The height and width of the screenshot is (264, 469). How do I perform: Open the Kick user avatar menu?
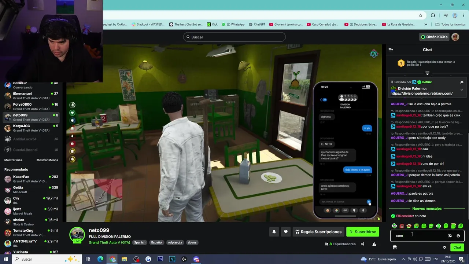pyautogui.click(x=455, y=37)
